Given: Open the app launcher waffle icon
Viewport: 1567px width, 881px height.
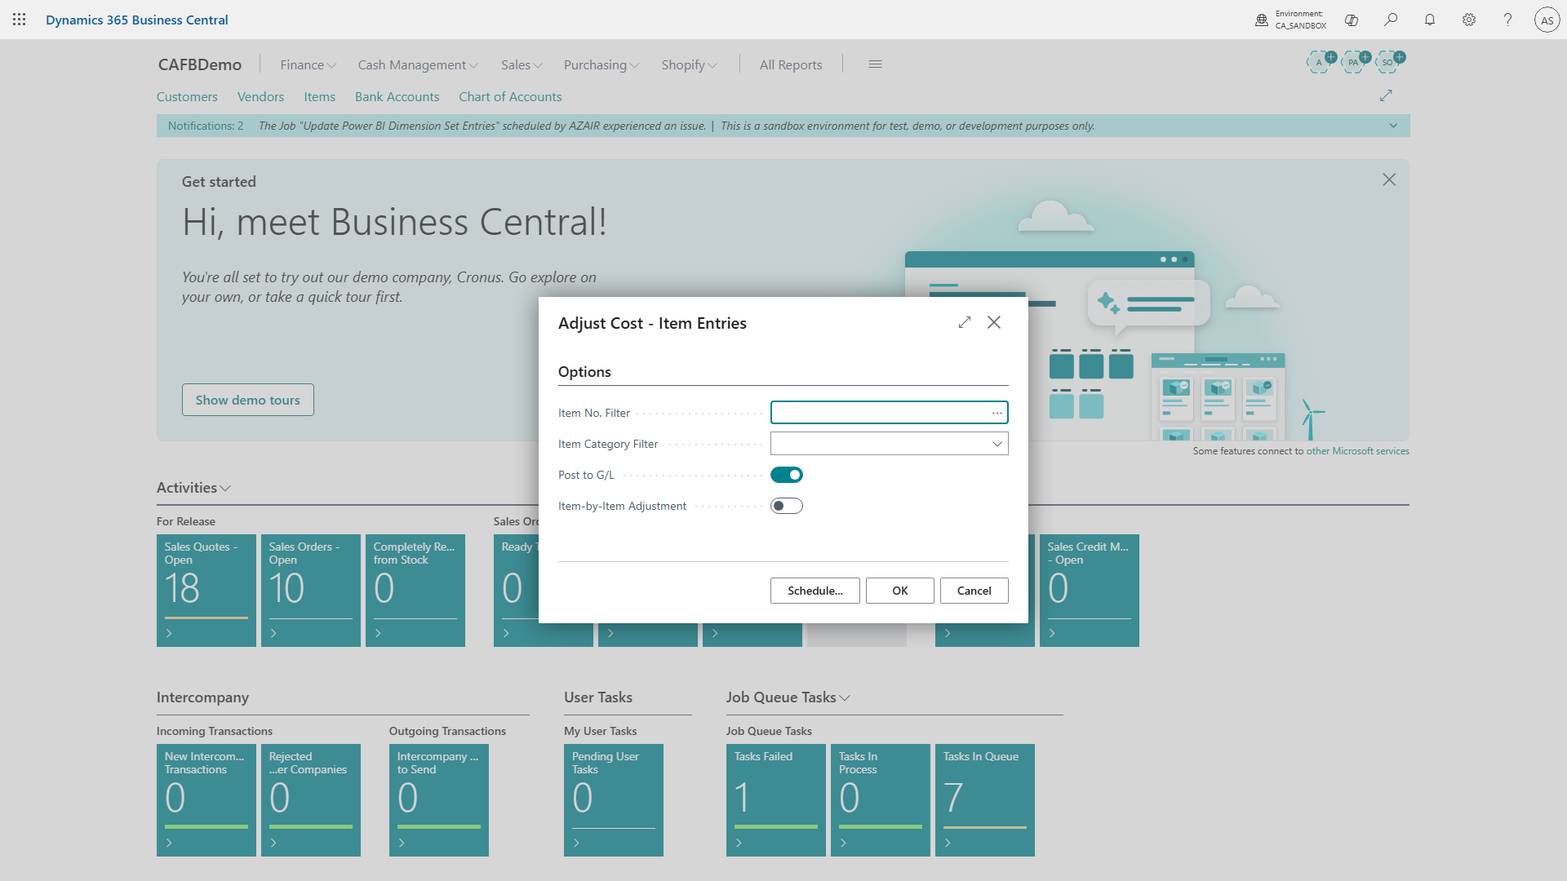Looking at the screenshot, I should coord(20,20).
